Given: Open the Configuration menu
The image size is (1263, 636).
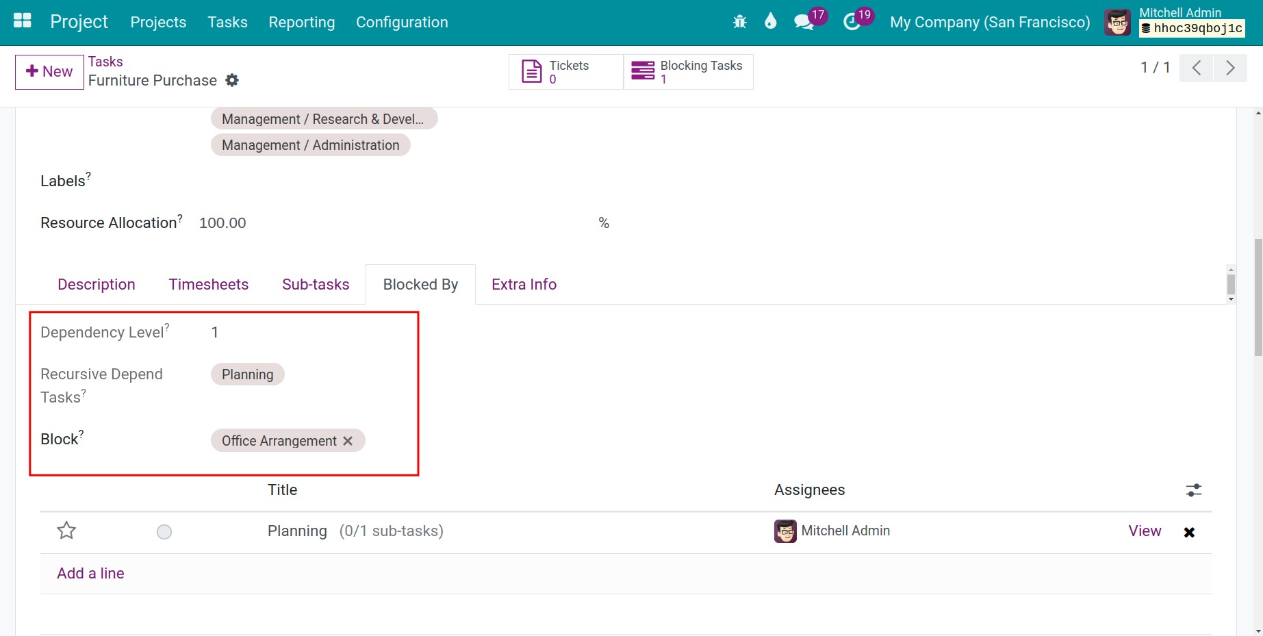Looking at the screenshot, I should [402, 22].
